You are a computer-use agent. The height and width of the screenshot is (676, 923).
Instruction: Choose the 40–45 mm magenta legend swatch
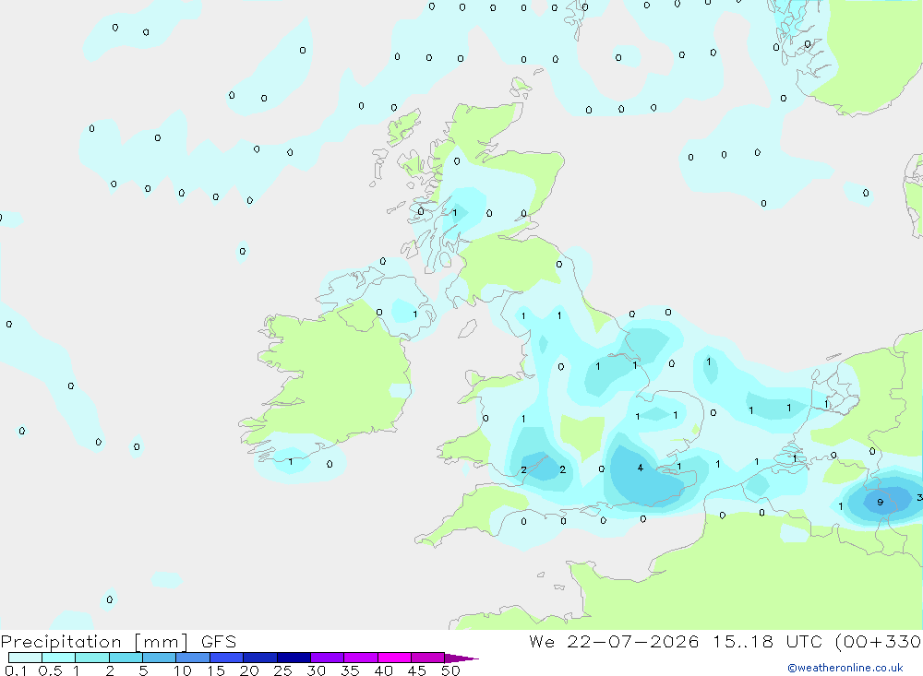tap(394, 658)
